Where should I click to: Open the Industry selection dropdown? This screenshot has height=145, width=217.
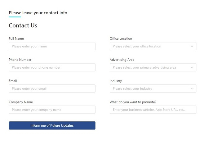point(153,88)
